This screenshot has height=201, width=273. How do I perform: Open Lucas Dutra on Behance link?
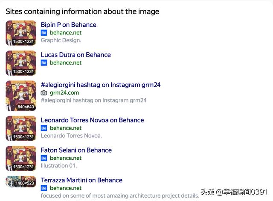tap(76, 55)
